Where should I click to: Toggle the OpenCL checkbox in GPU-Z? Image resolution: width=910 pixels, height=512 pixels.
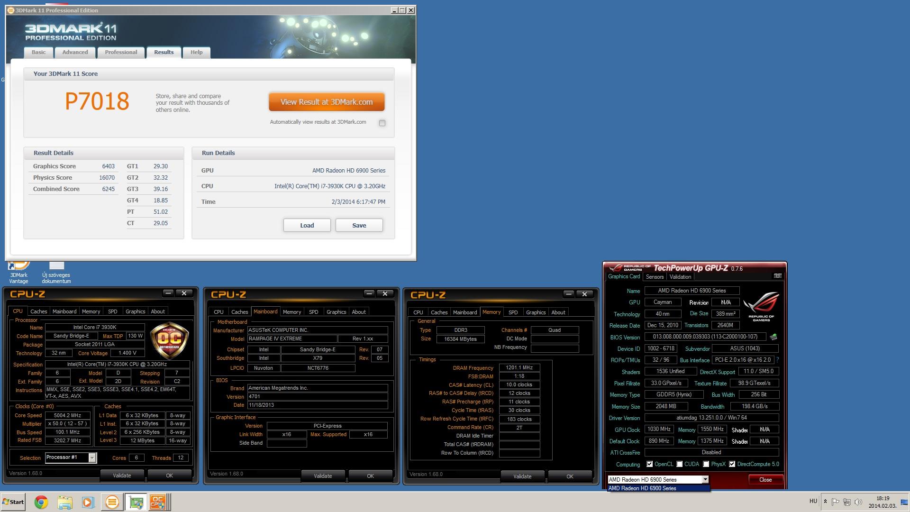coord(650,464)
